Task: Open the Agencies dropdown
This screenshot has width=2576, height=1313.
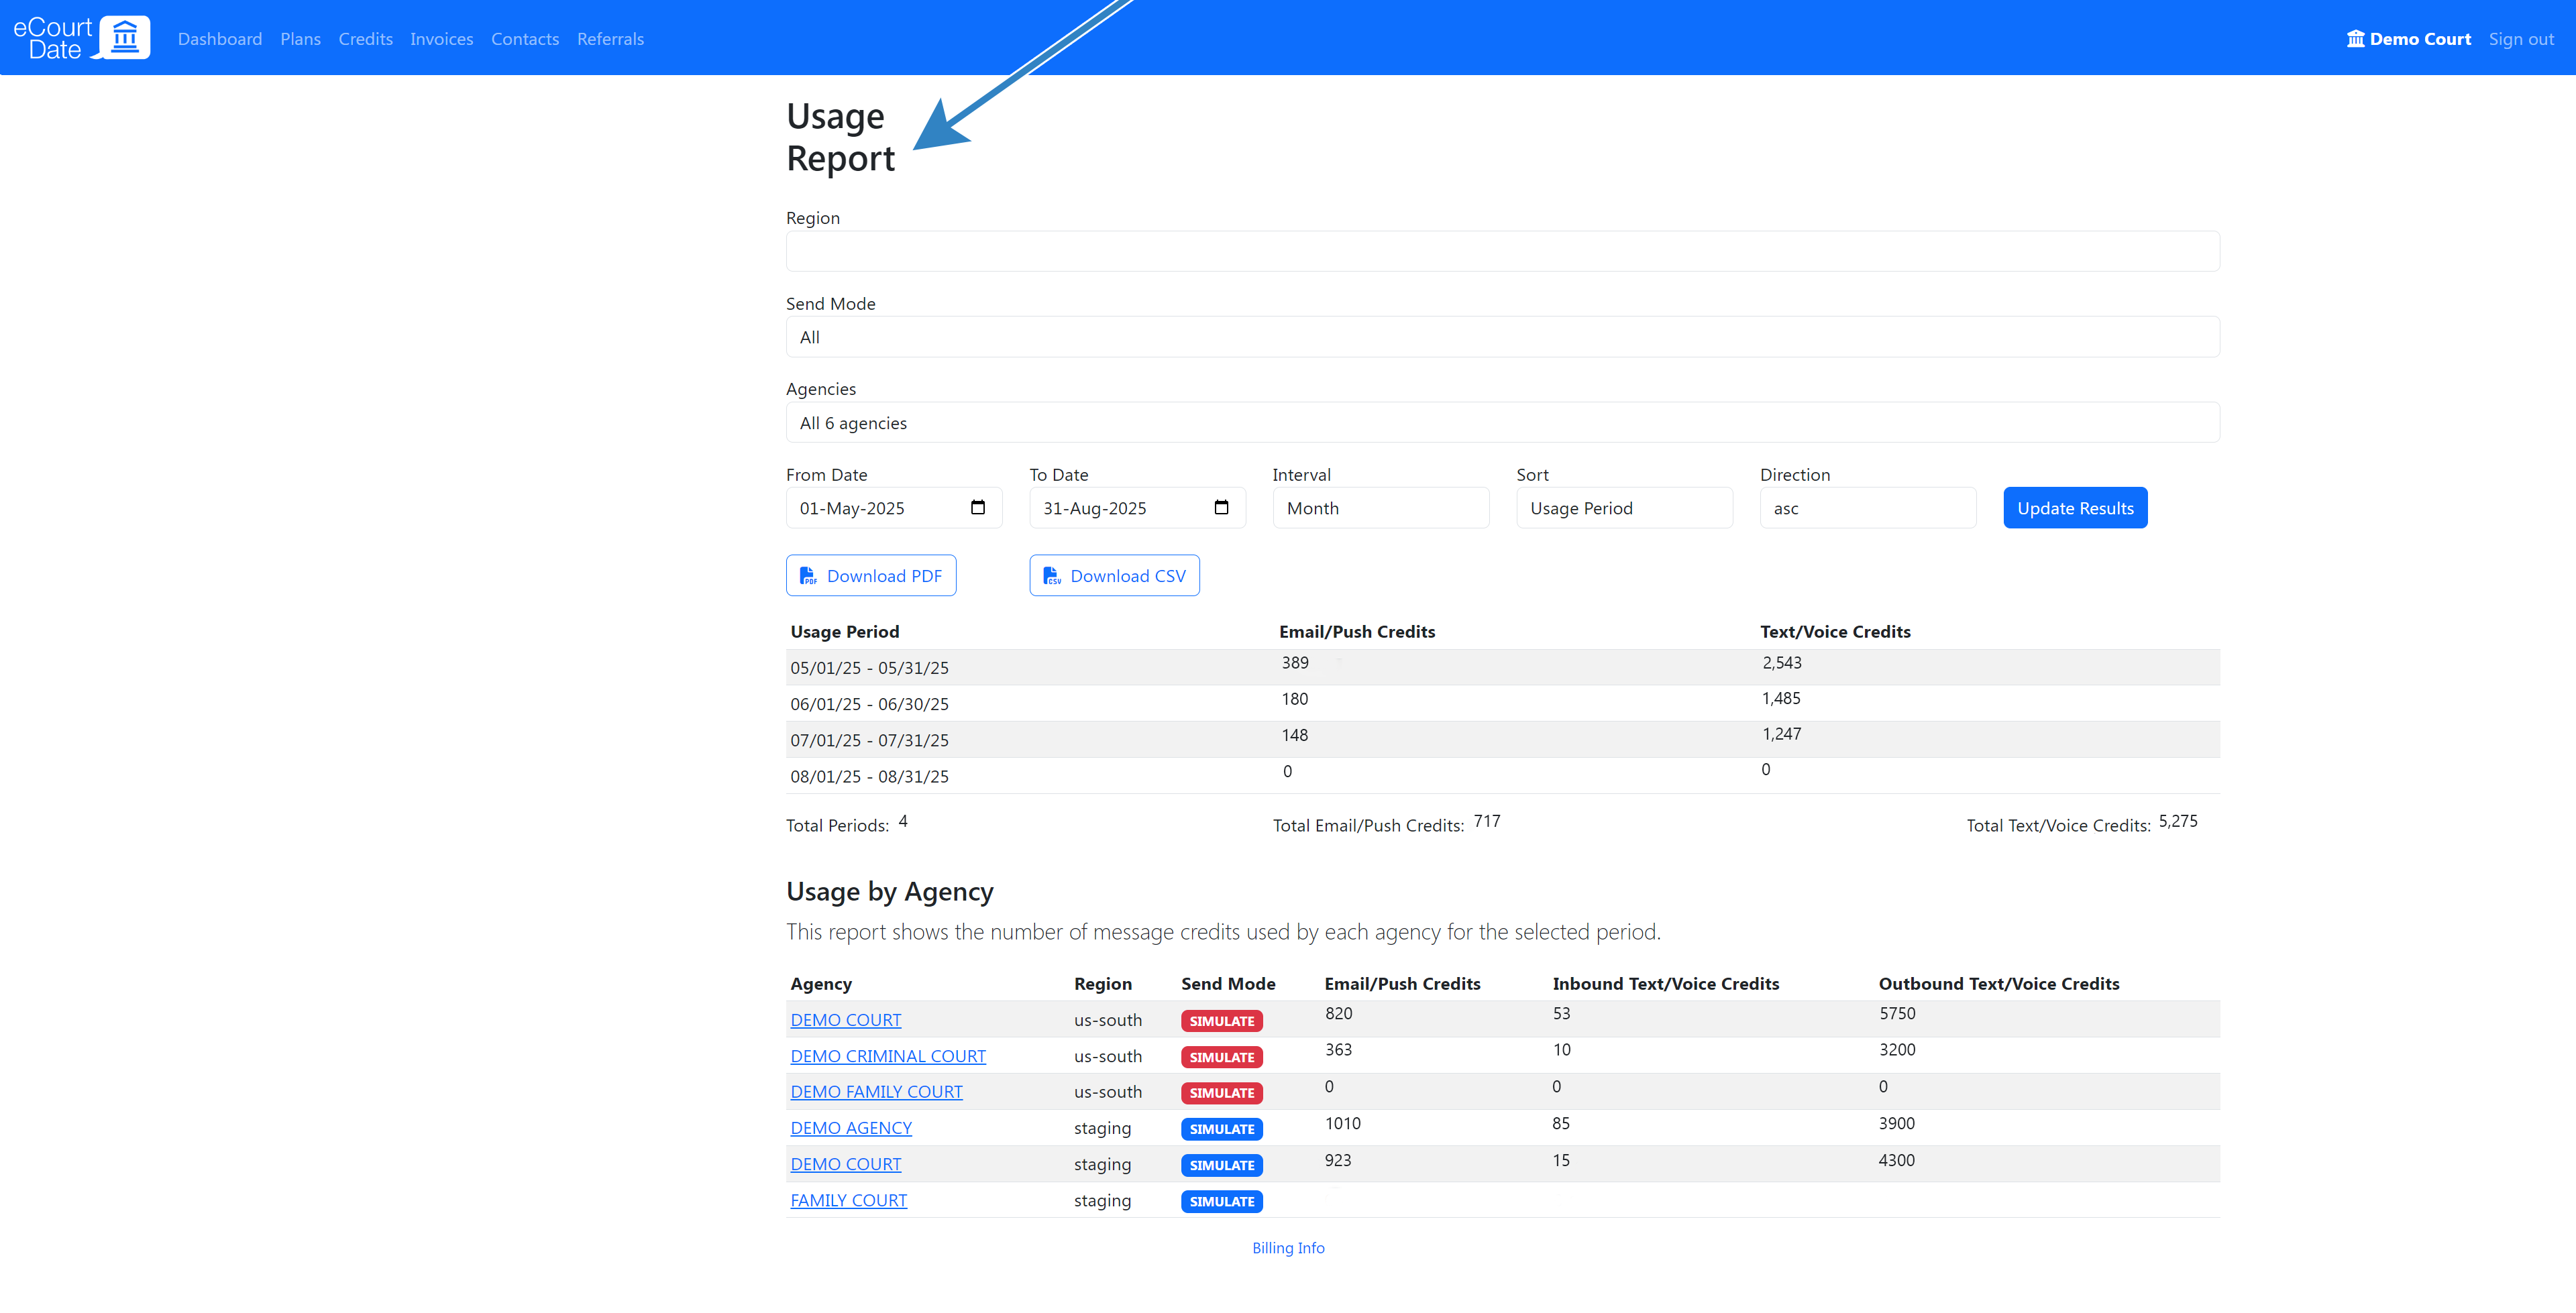Action: [x=1502, y=423]
